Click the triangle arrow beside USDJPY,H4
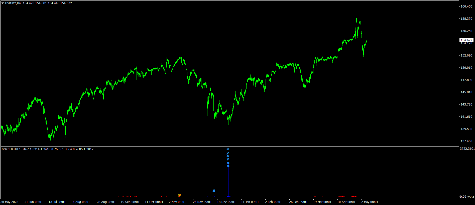This screenshot has height=205, width=475. [x=3, y=3]
